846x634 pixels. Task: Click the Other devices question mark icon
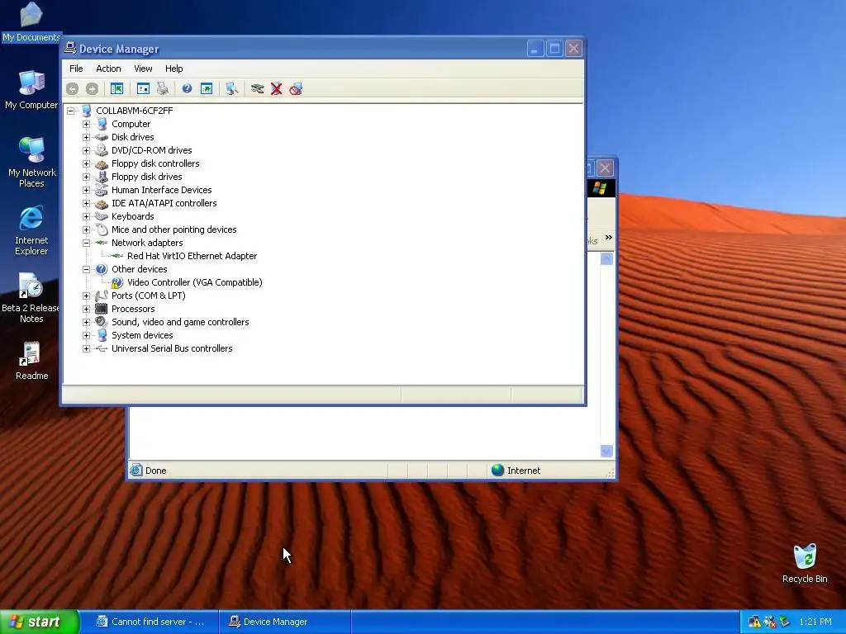pos(102,269)
